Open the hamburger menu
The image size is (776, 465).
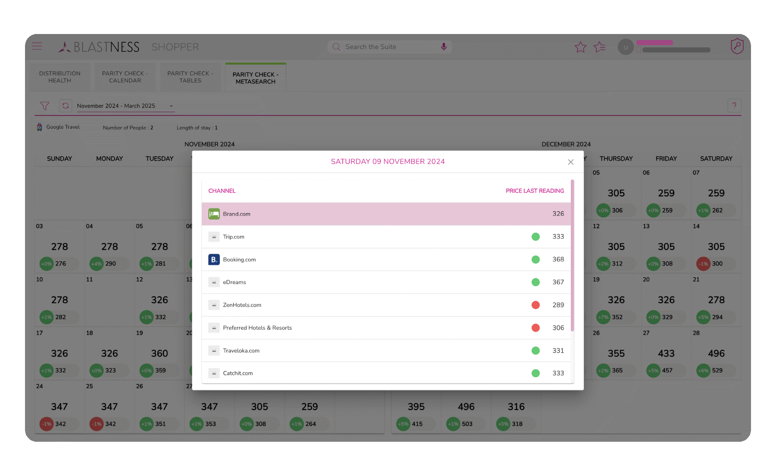click(37, 46)
